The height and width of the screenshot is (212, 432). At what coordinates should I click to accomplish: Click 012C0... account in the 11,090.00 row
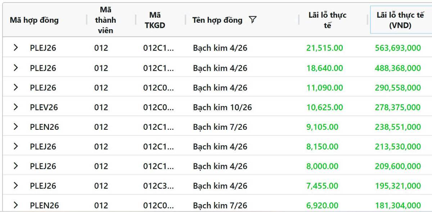pos(159,88)
